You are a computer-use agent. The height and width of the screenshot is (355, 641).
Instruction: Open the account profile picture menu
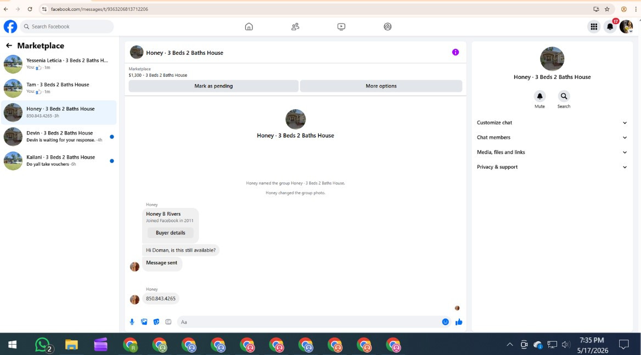(626, 26)
